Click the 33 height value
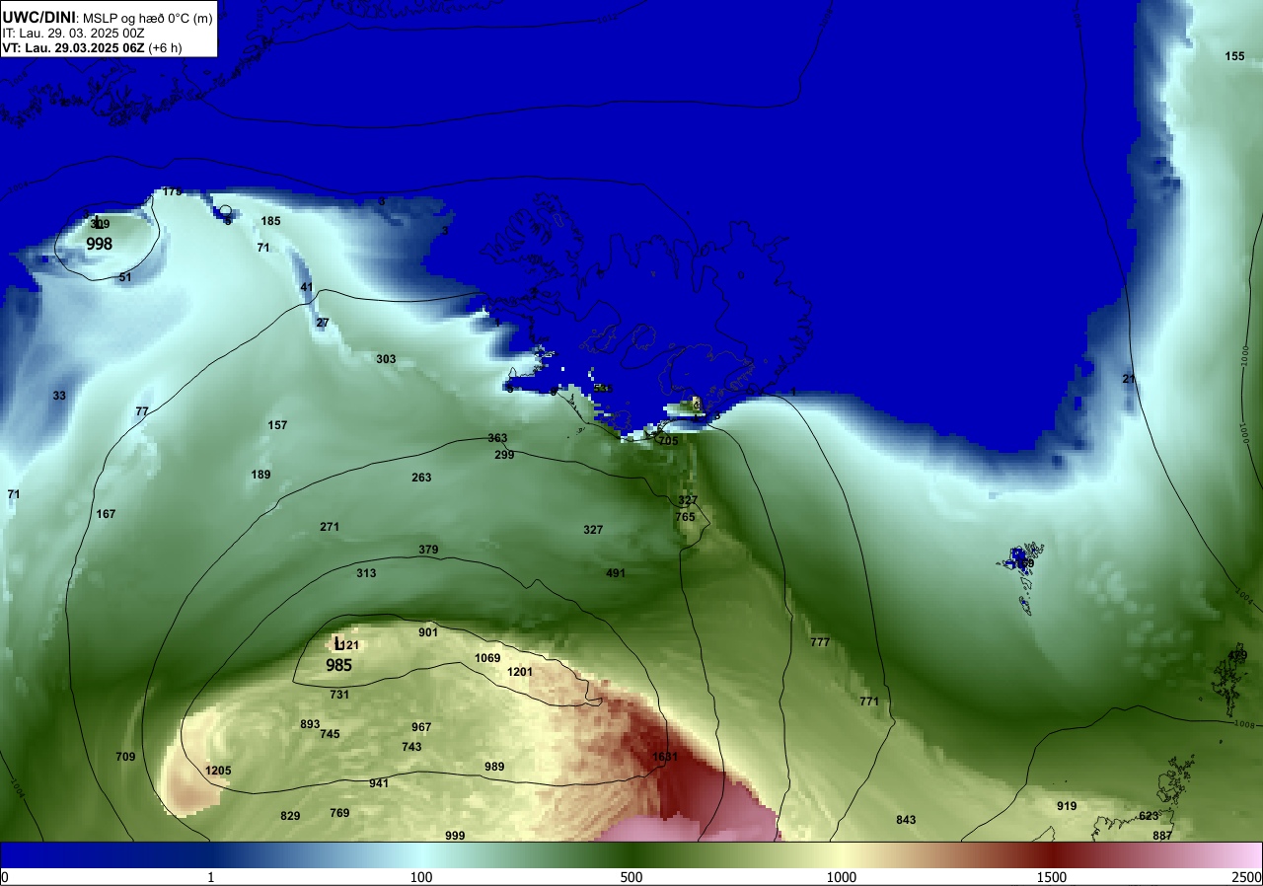Image resolution: width=1263 pixels, height=886 pixels. point(59,396)
